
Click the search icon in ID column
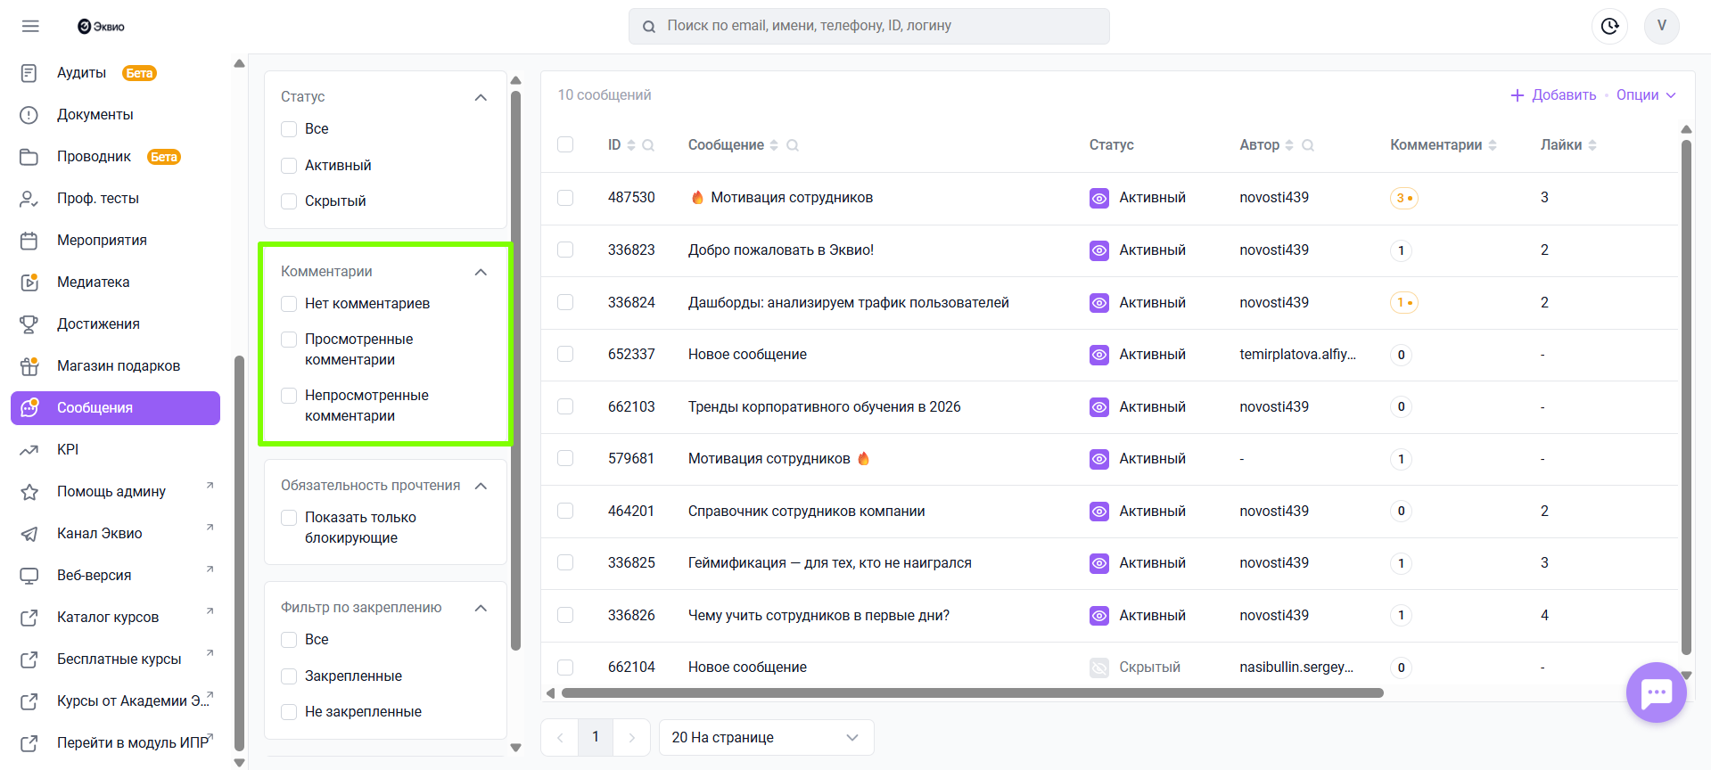pos(648,145)
